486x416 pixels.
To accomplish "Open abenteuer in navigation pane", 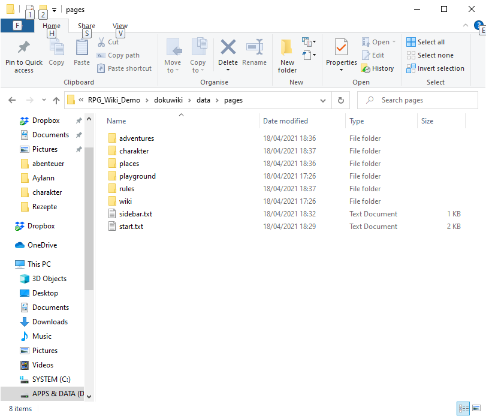I will pyautogui.click(x=48, y=164).
